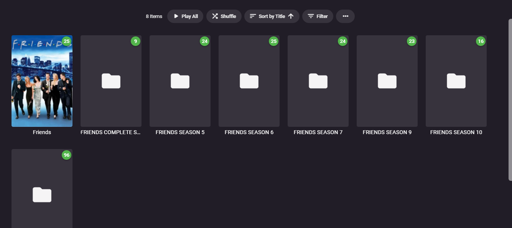Open the FRIENDS SEASON 9 folder icon
This screenshot has height=228, width=512.
[x=387, y=81]
